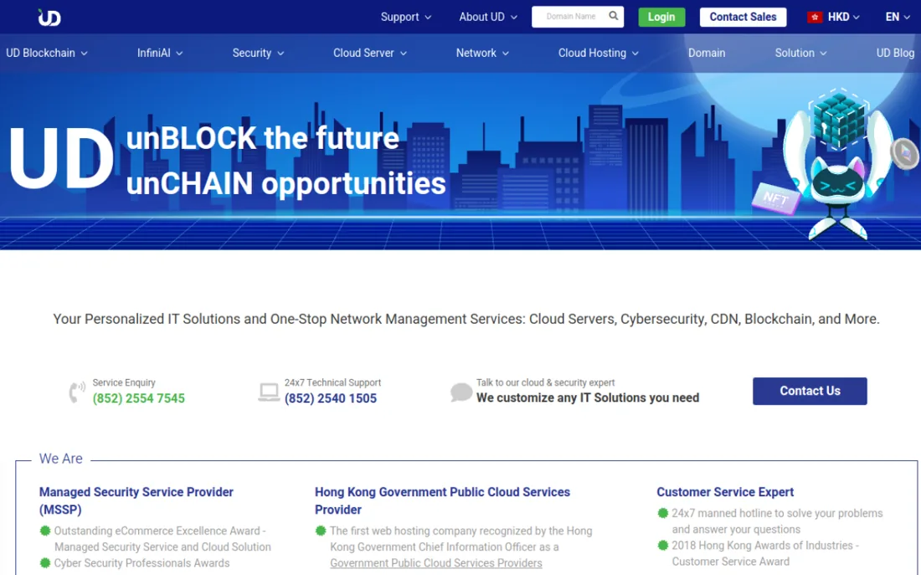Click the green Login button
921x575 pixels.
661,17
